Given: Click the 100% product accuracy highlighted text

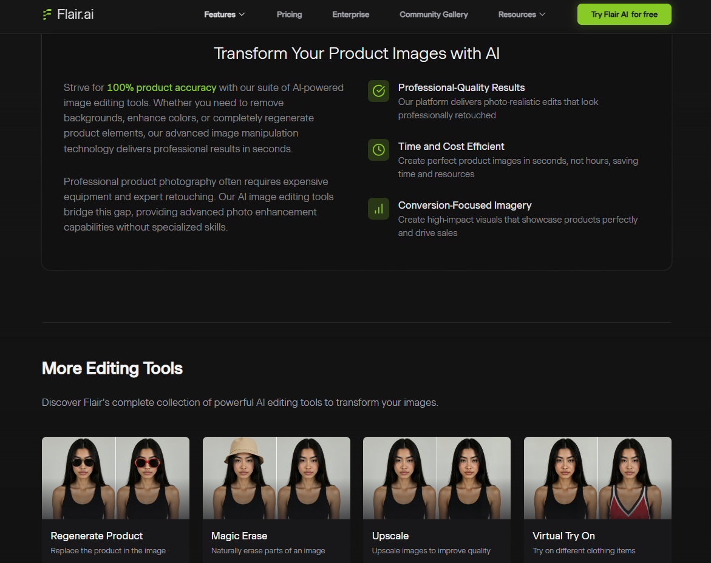Looking at the screenshot, I should [162, 87].
